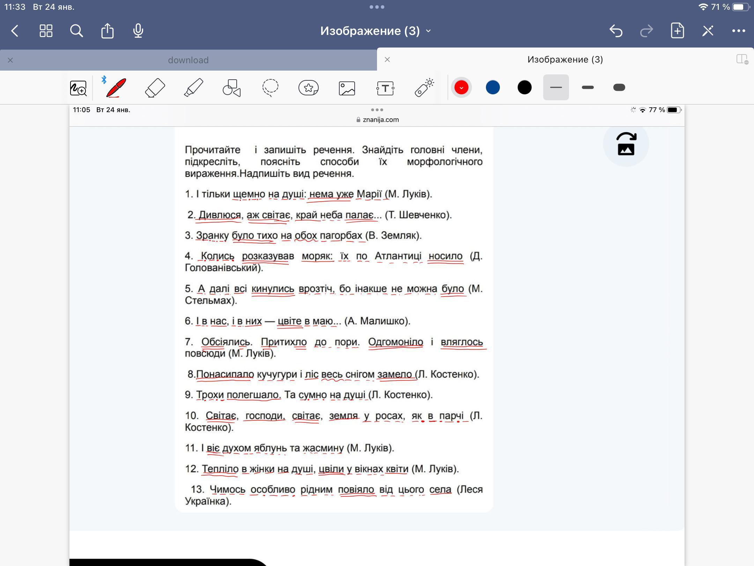Open the three-dots more options menu
The width and height of the screenshot is (754, 566).
pyautogui.click(x=739, y=31)
